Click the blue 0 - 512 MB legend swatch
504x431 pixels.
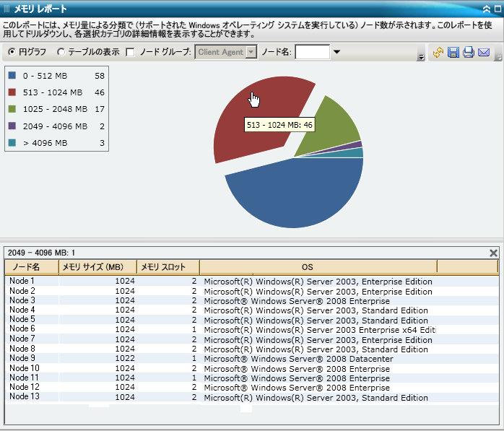pos(14,75)
